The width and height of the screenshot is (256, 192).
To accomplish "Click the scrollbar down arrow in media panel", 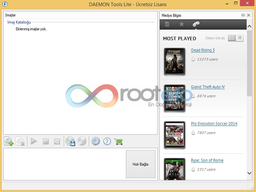I will click(x=249, y=173).
